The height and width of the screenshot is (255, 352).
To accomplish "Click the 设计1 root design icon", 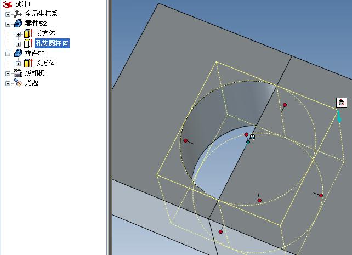I will [x=8, y=4].
